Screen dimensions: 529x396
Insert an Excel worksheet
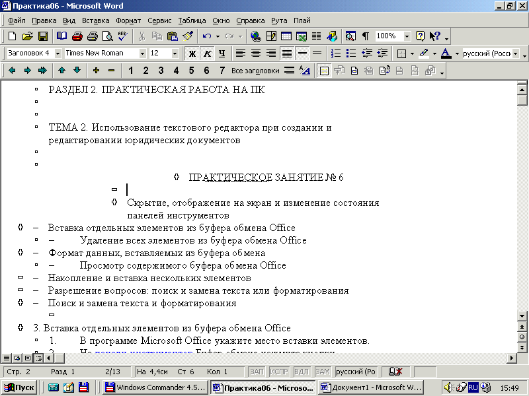(302, 36)
